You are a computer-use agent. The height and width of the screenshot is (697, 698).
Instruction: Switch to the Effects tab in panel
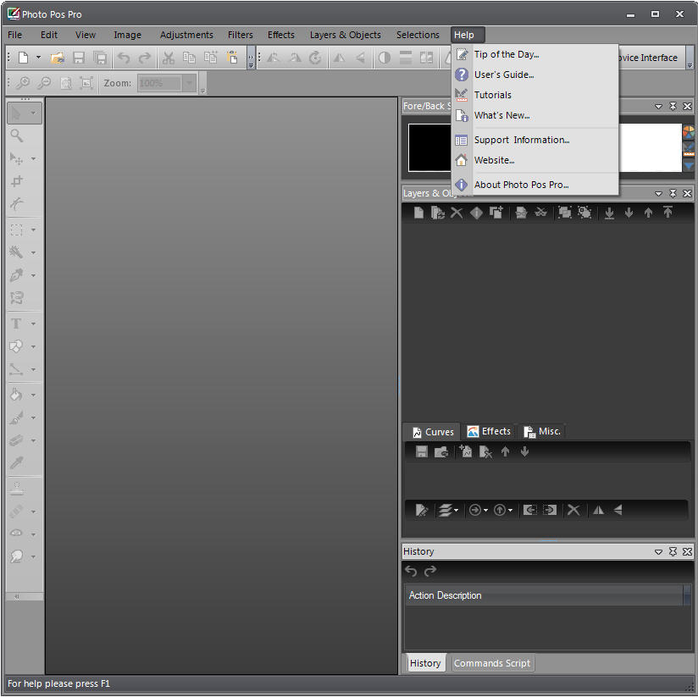(x=489, y=431)
